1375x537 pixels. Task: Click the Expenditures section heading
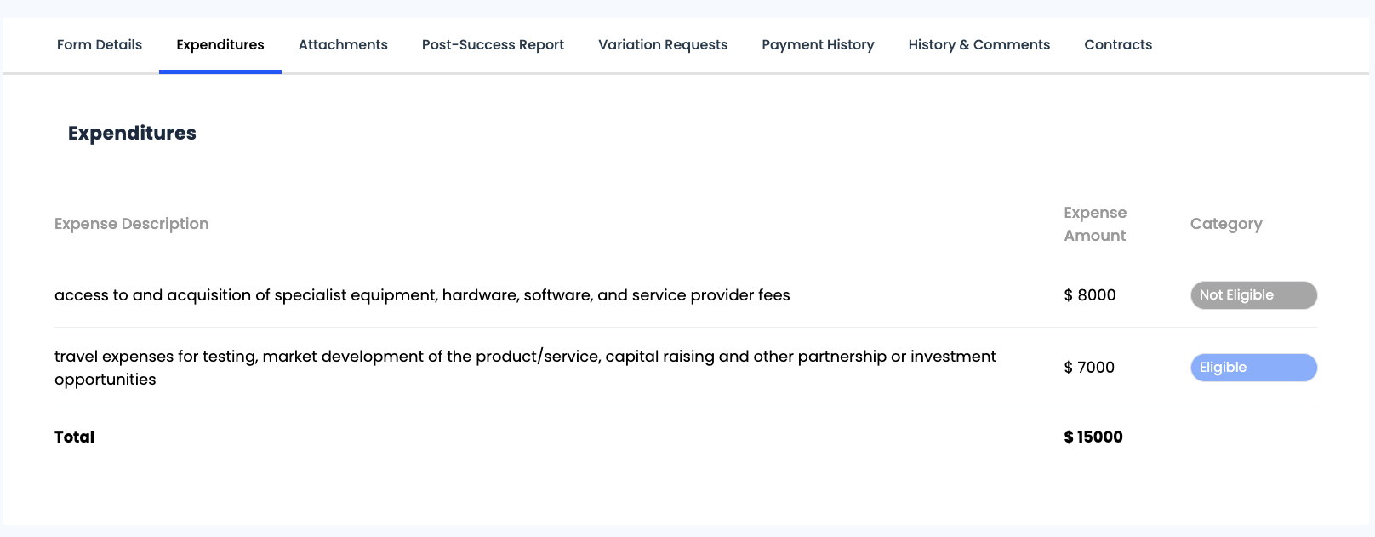[132, 134]
